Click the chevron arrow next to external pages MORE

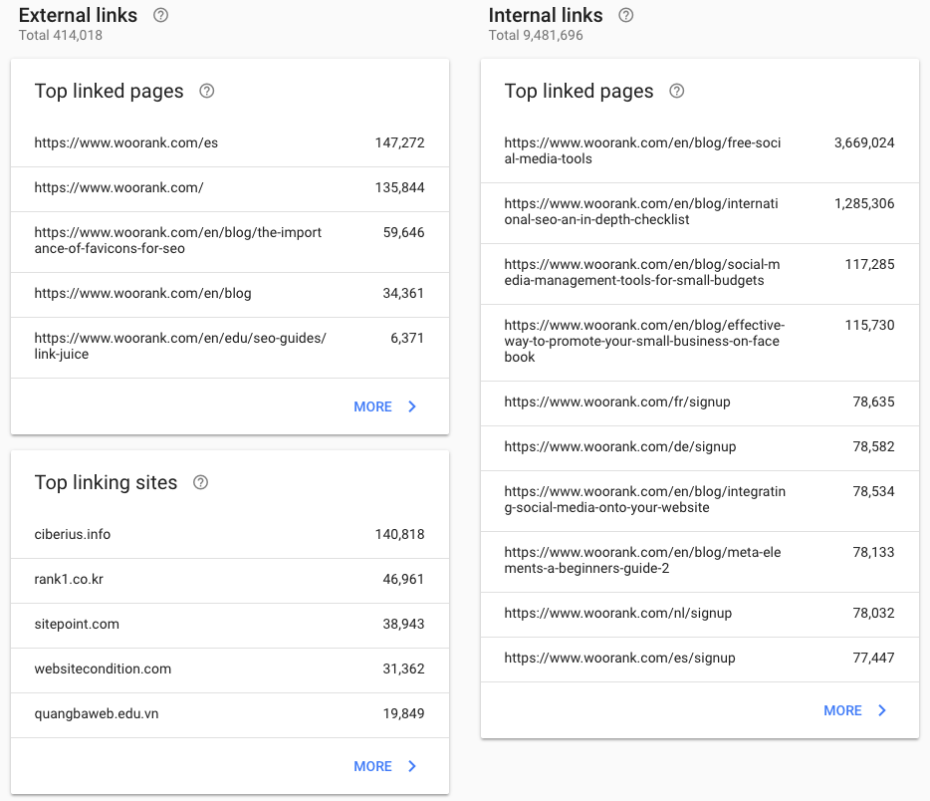[408, 406]
